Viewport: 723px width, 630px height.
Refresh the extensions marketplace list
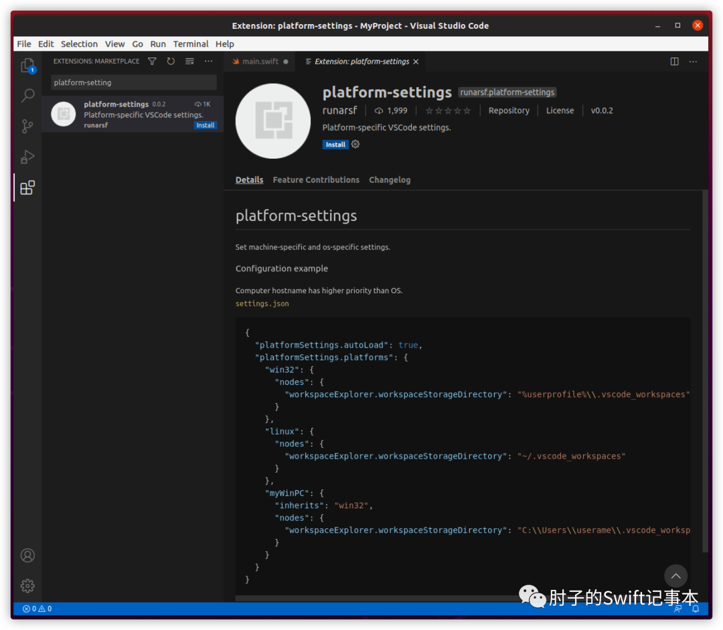tap(171, 62)
